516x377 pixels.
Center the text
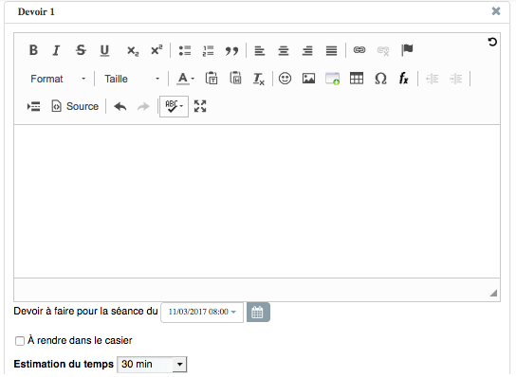284,50
